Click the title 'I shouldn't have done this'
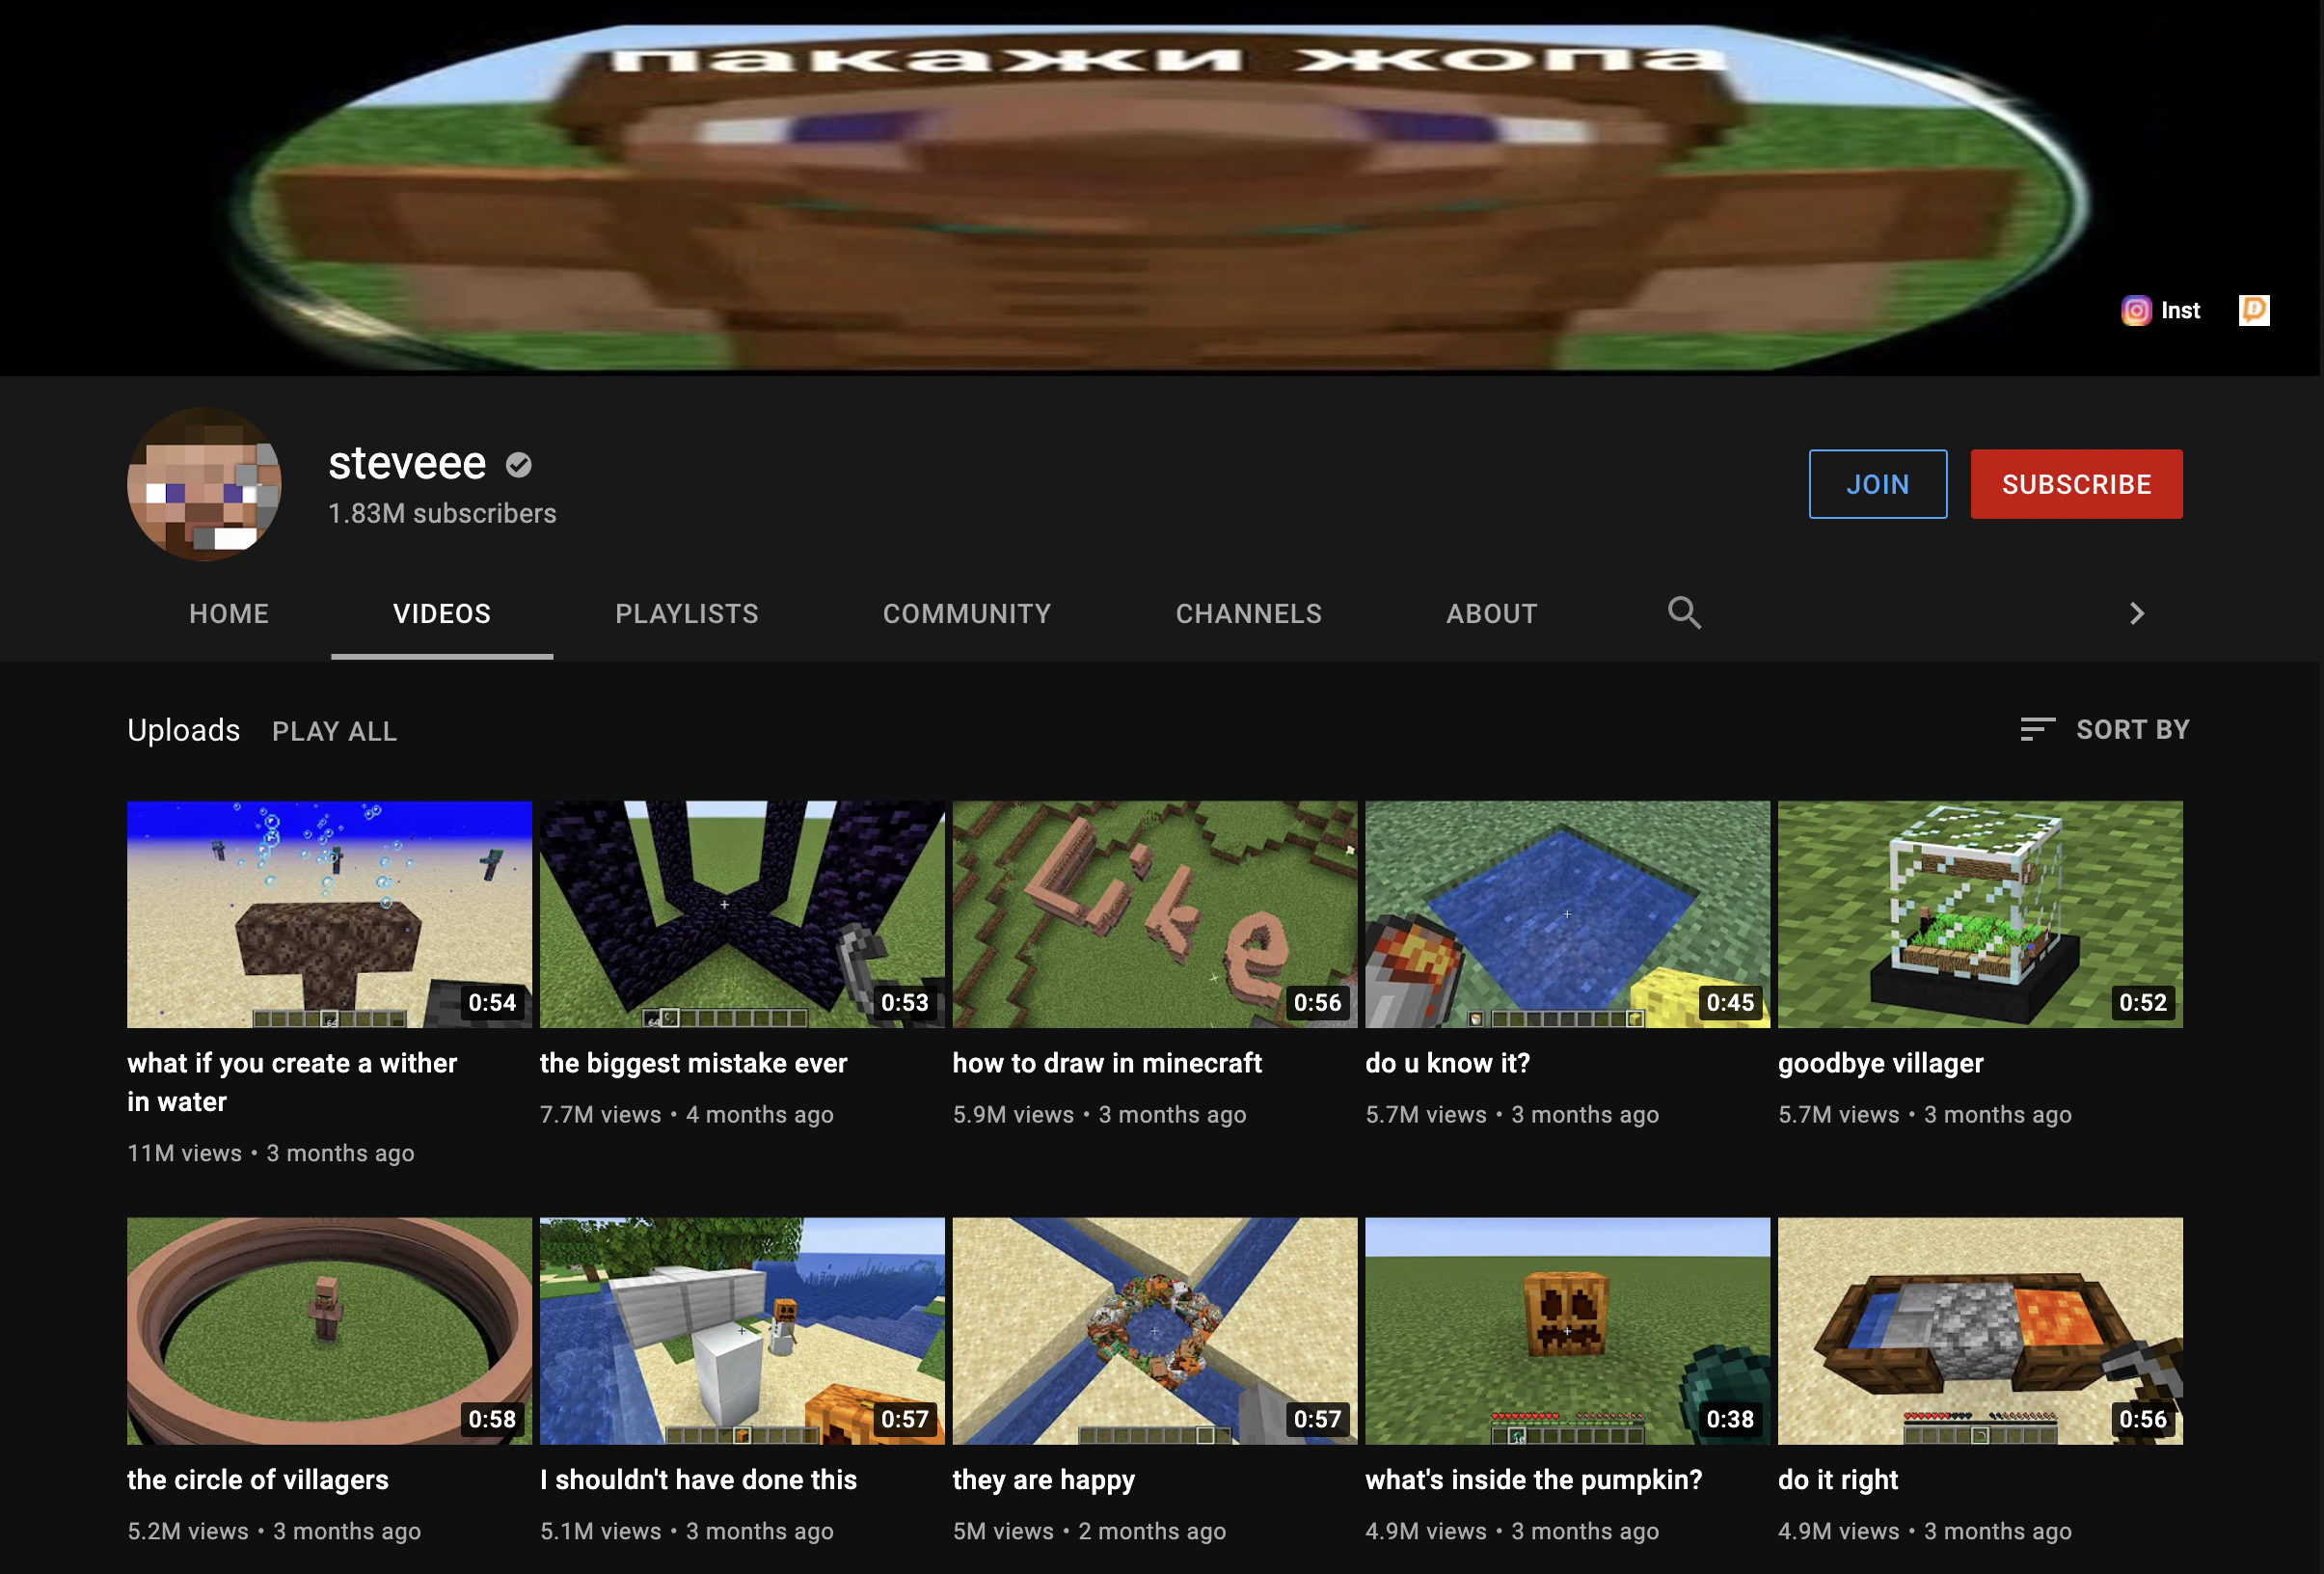 pyautogui.click(x=698, y=1480)
